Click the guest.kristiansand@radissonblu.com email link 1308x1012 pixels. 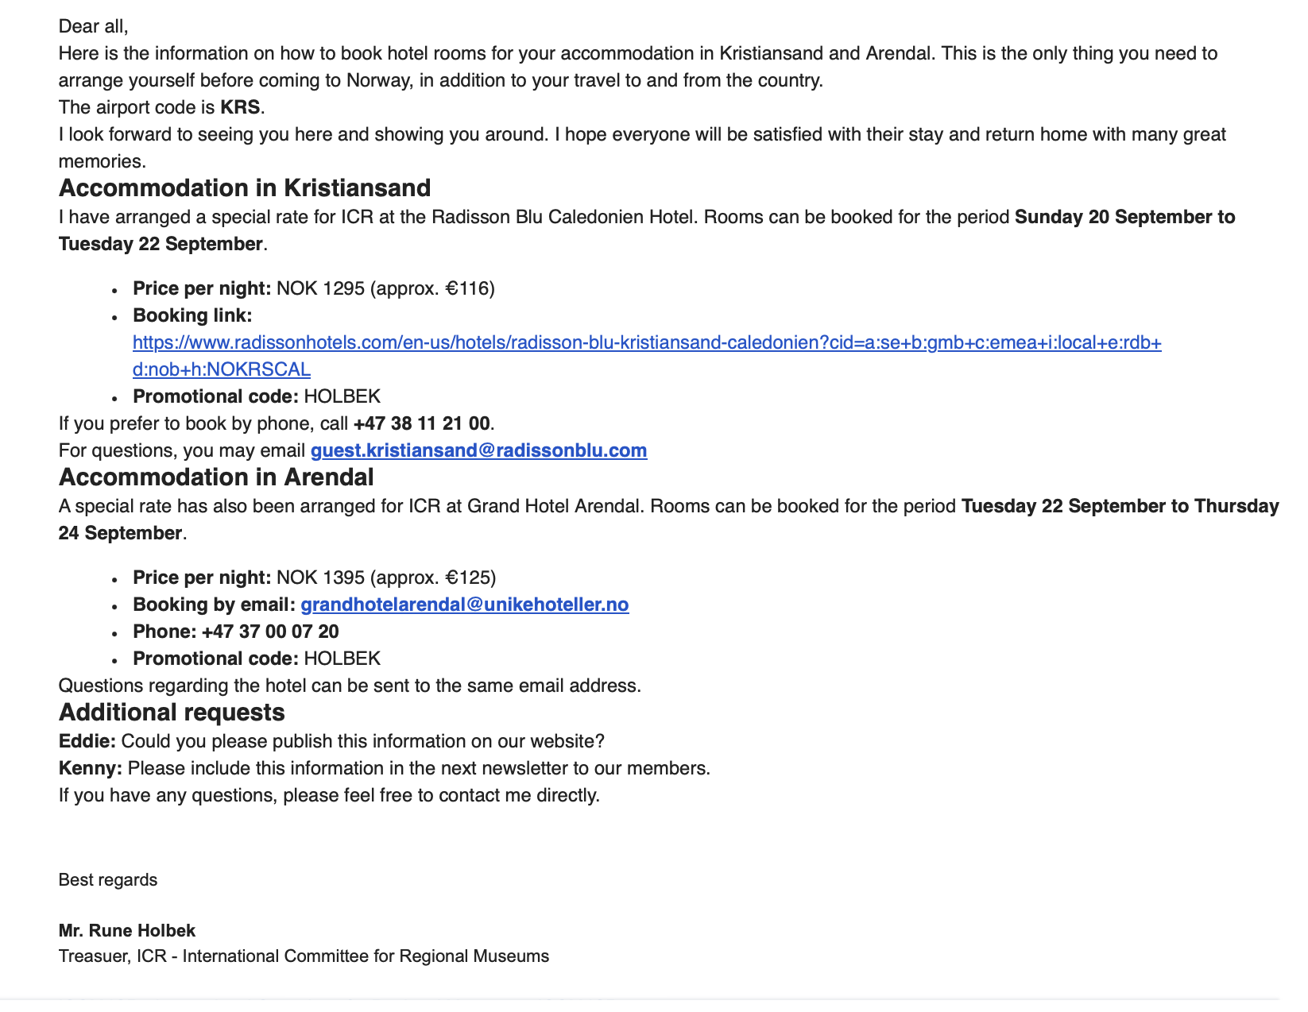tap(478, 450)
